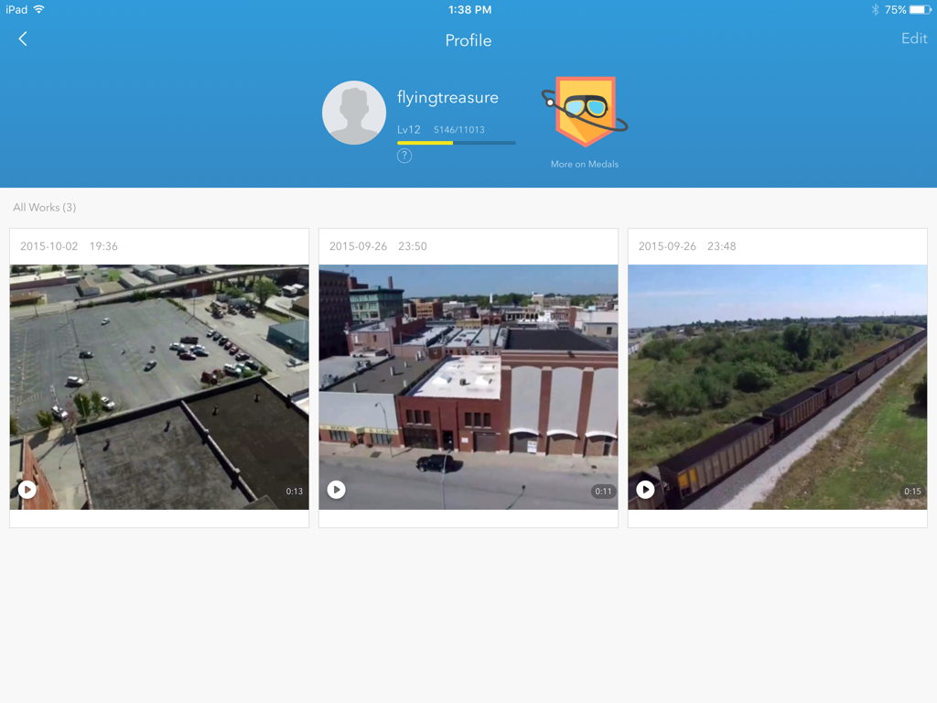Tap the battery indicator icon
The height and width of the screenshot is (703, 937).
click(921, 9)
